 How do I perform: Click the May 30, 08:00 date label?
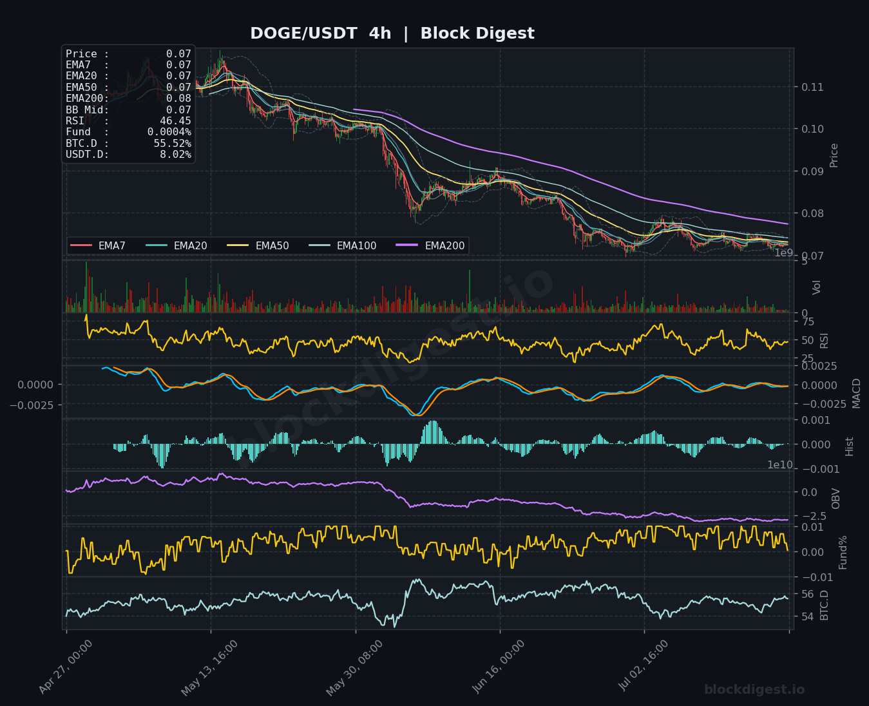354,667
